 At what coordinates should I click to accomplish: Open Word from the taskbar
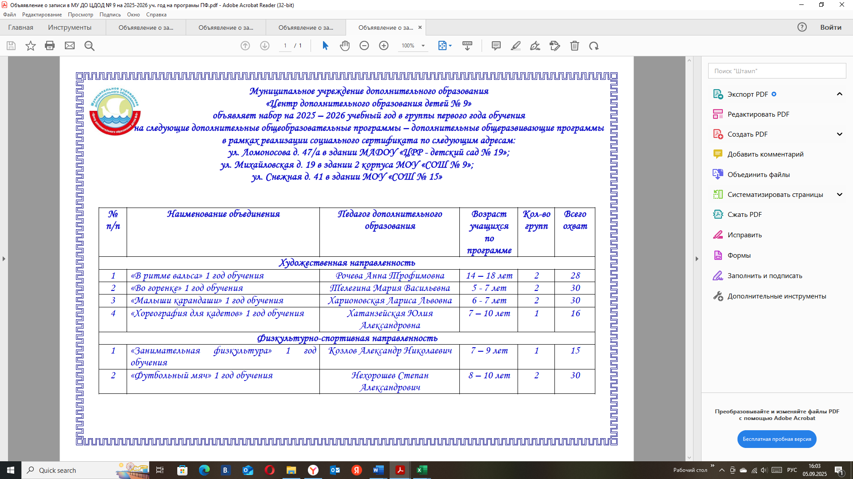379,470
